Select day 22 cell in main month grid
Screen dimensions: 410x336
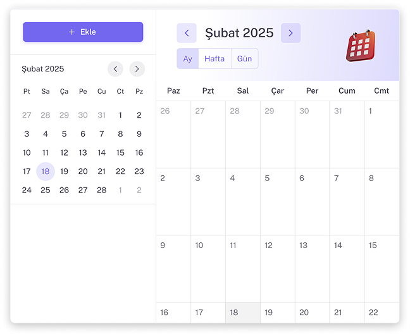pos(382,313)
